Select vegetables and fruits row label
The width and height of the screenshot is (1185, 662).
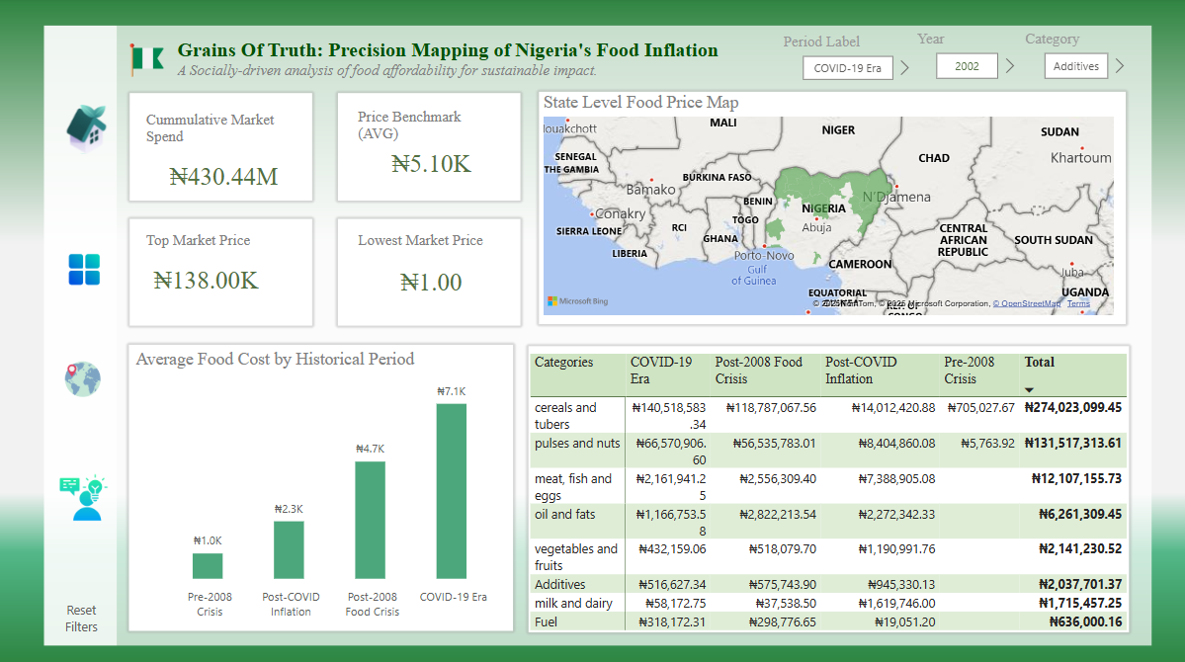(x=576, y=557)
